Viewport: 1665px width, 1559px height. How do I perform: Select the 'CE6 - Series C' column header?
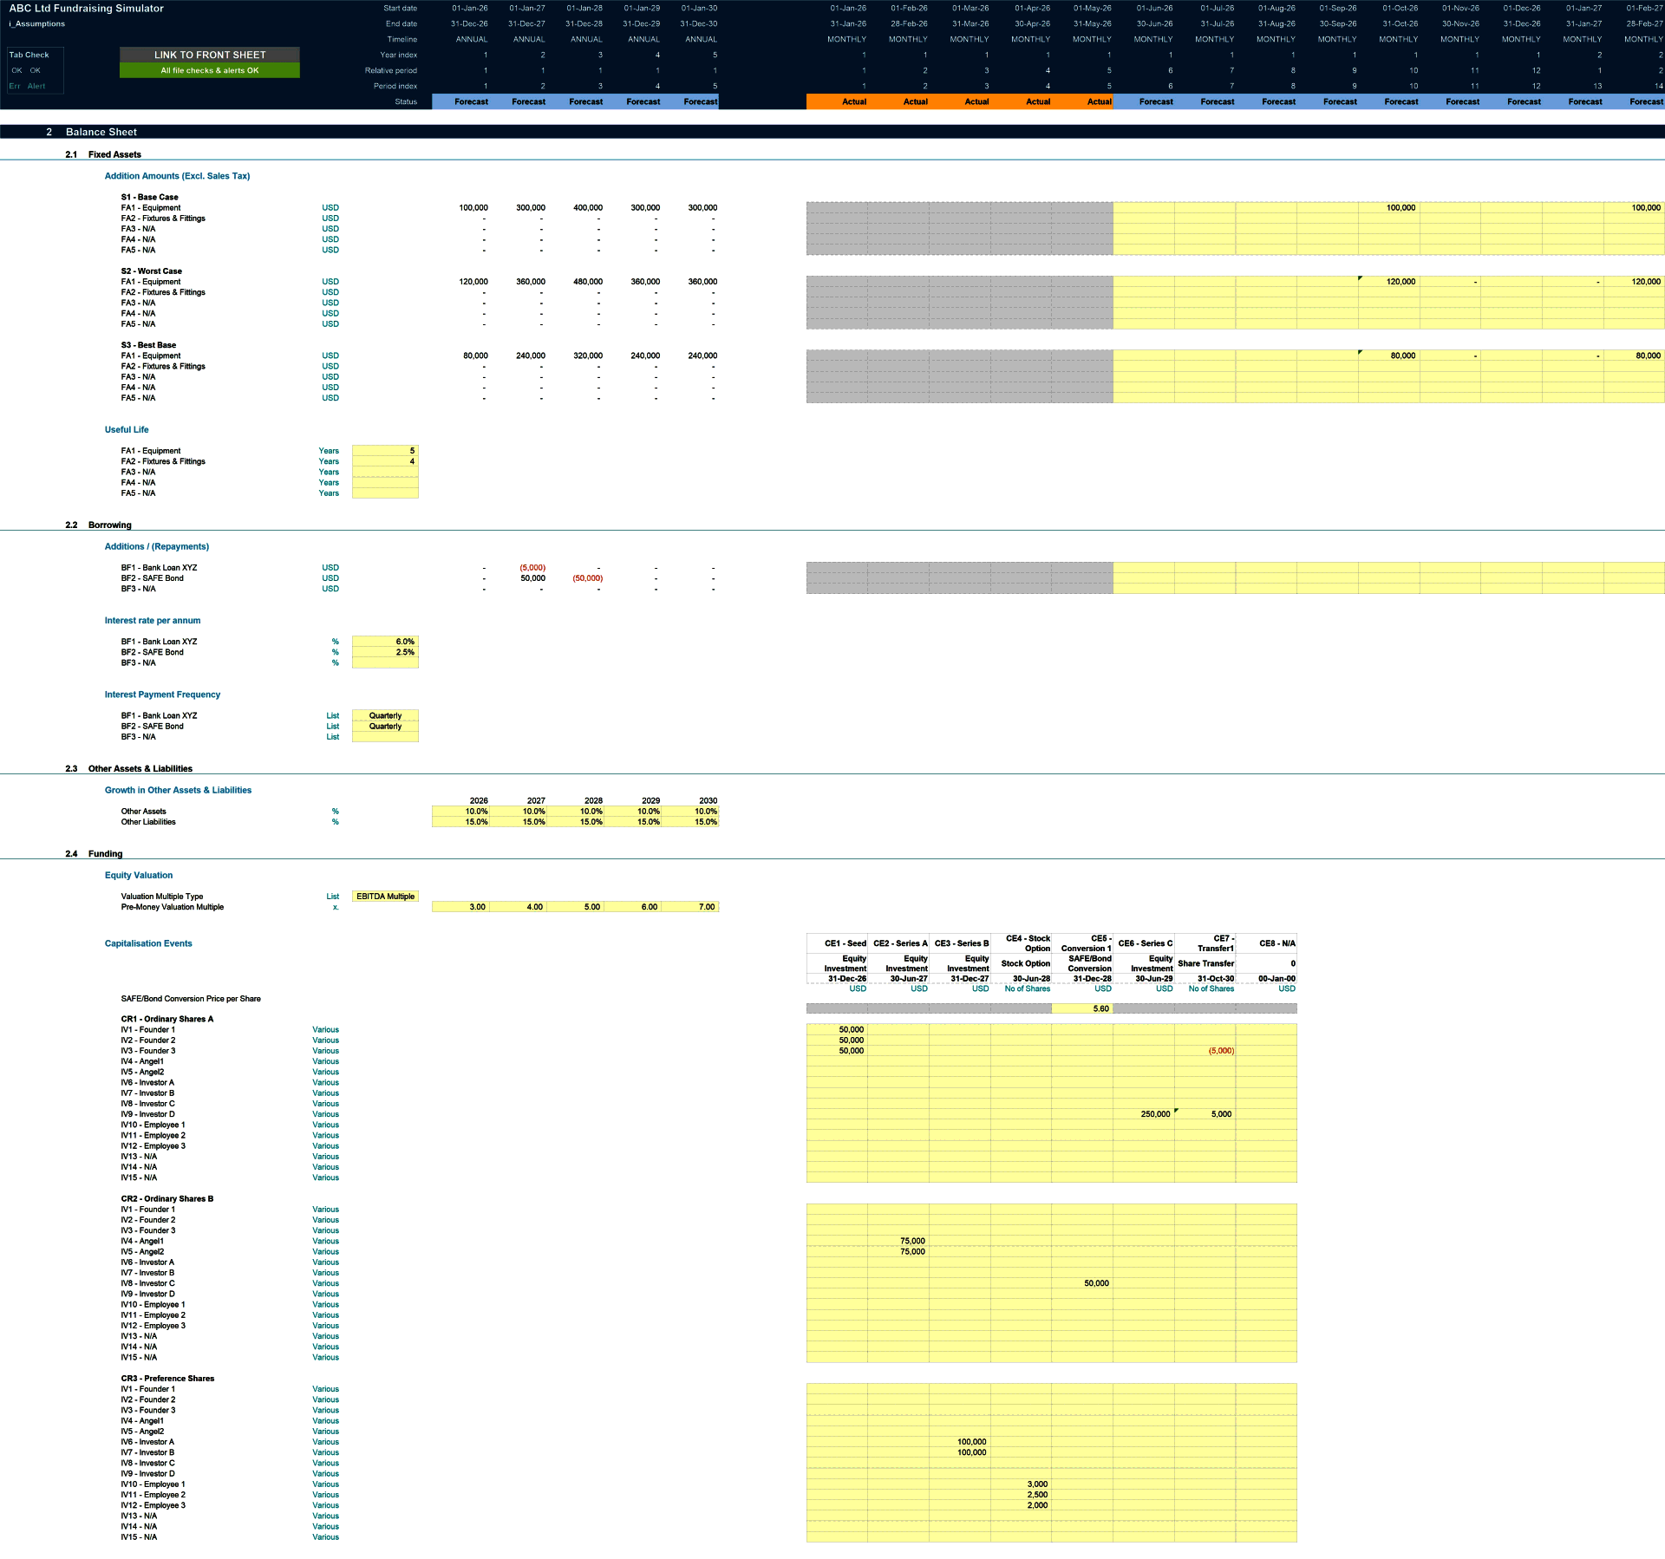[x=1145, y=943]
